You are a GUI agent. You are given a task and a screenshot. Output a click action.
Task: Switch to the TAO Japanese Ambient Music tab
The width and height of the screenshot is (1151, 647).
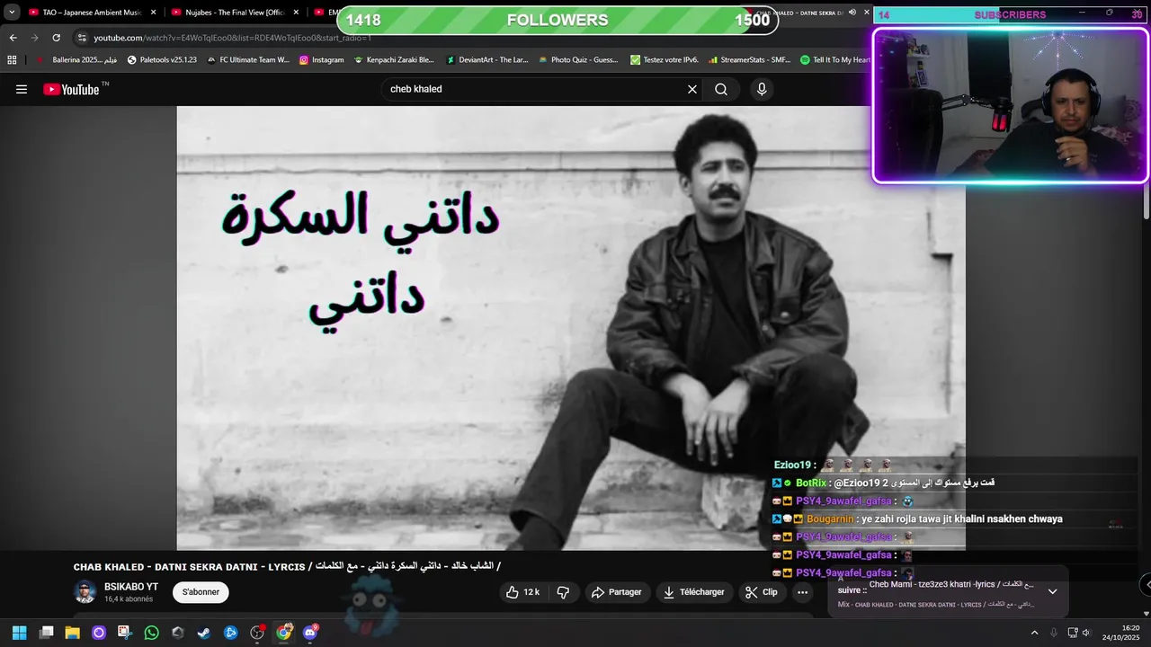coord(92,13)
